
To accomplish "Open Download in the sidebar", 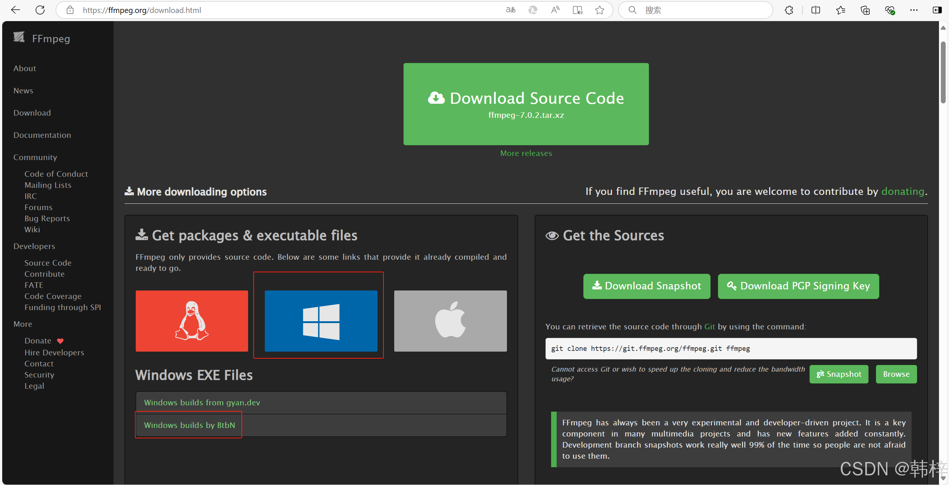I will point(32,113).
